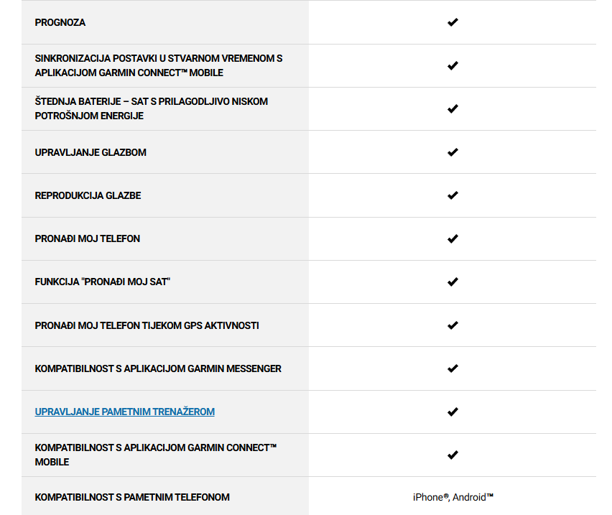Click the checkmark for Upravljanje glazbom

pyautogui.click(x=453, y=152)
